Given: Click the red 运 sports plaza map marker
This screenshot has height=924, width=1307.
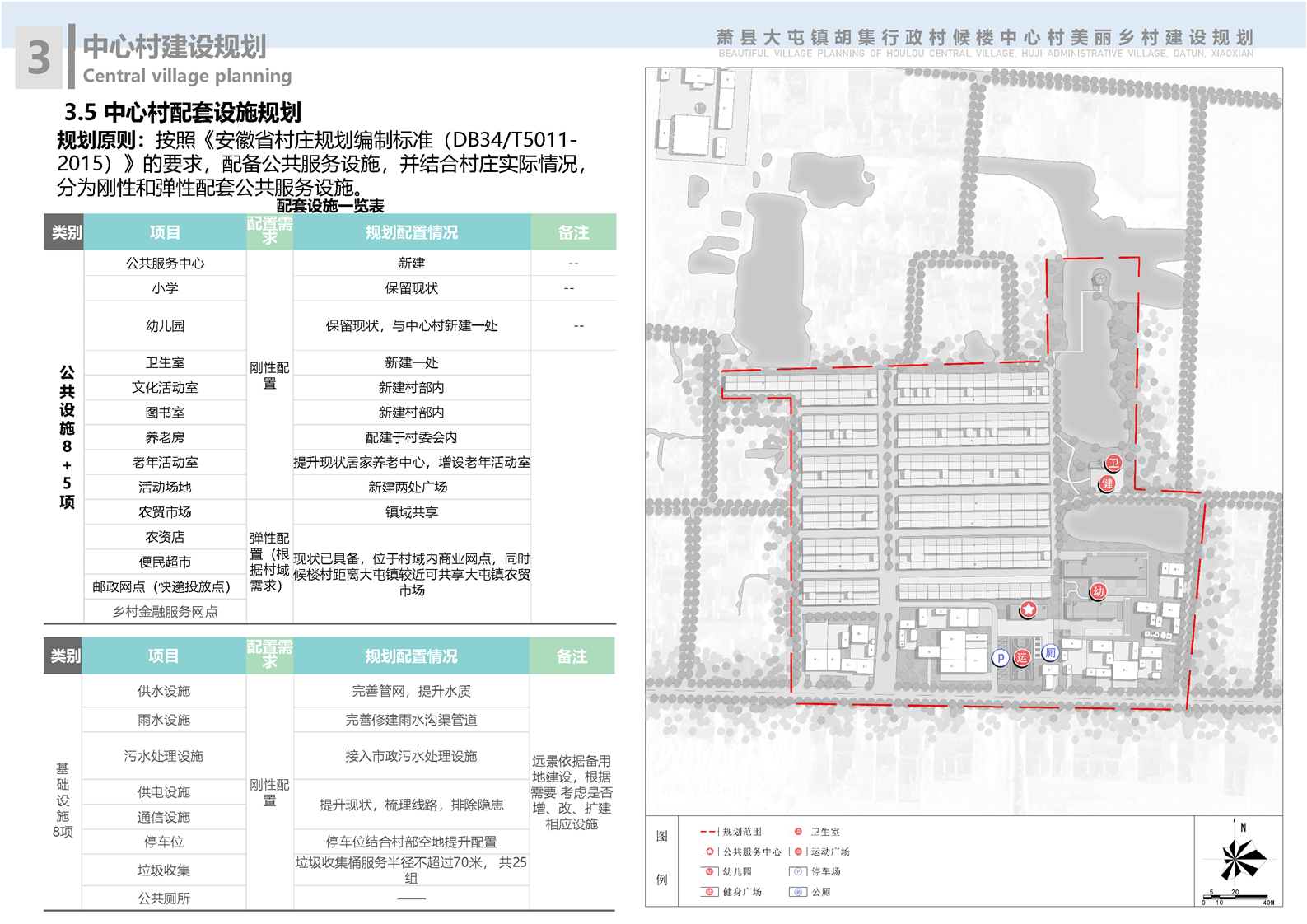Looking at the screenshot, I should [x=1022, y=657].
